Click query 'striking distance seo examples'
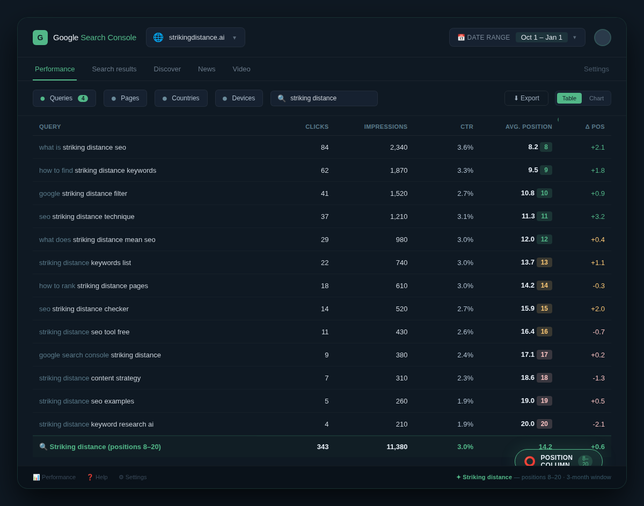Screen dimensions: 644x506 [x=86, y=401]
